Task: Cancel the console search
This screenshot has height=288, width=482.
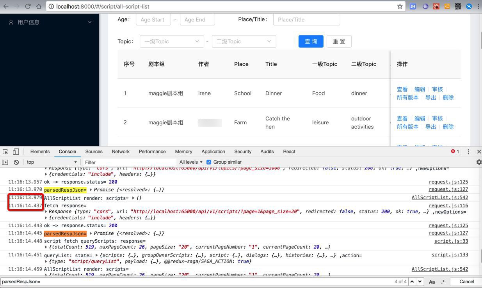Action: (x=466, y=281)
